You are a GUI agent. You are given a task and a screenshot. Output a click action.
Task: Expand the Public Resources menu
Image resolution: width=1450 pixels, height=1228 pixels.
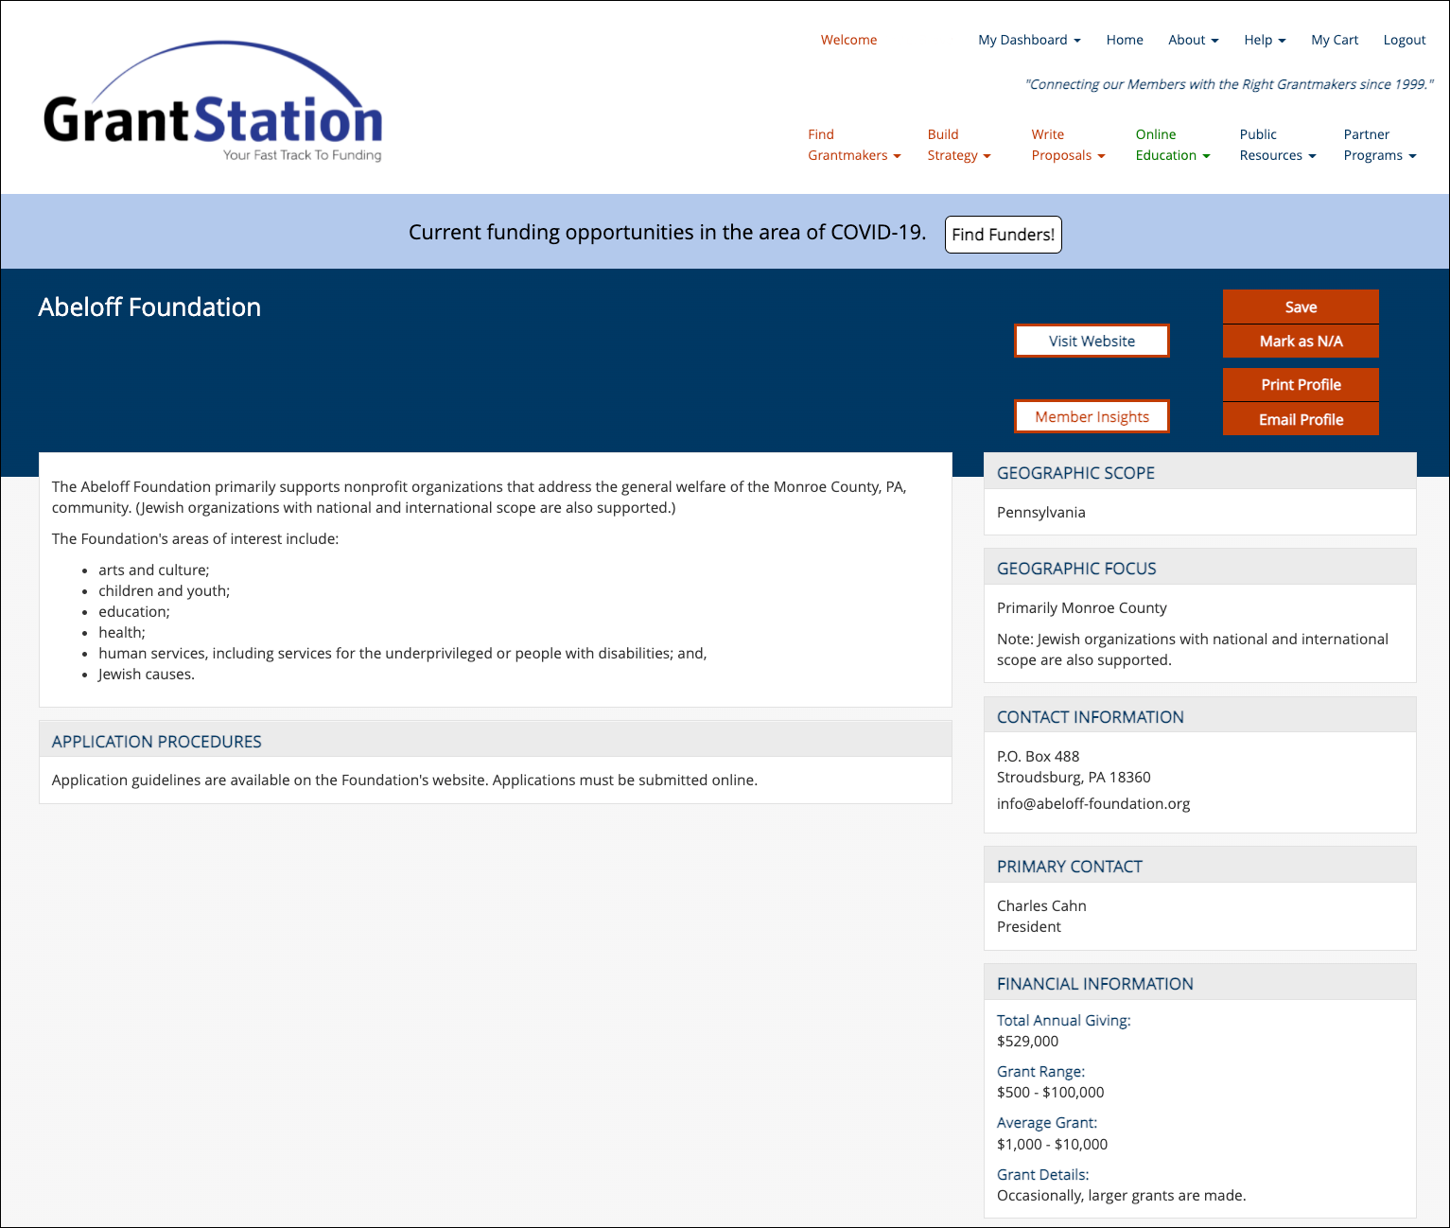(x=1276, y=145)
